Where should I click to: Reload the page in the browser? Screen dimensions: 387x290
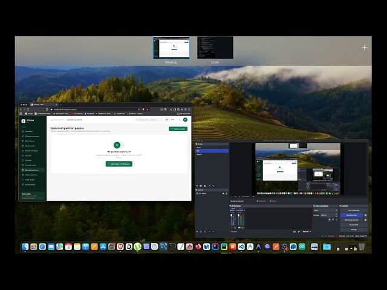pyautogui.click(x=28, y=109)
